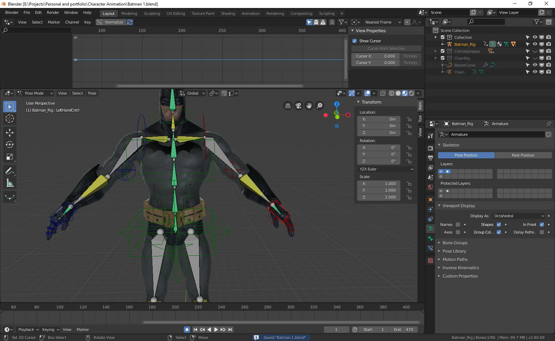
Task: Open the Pose Mode dropdown
Action: [x=35, y=93]
